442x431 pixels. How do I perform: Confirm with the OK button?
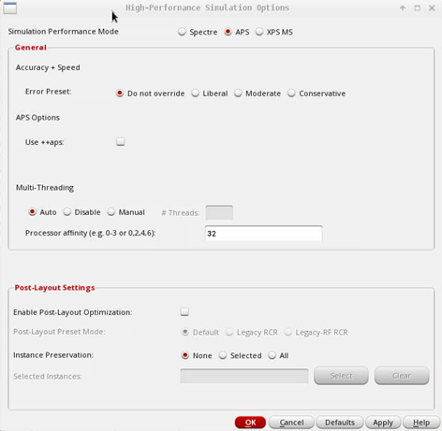tap(250, 423)
